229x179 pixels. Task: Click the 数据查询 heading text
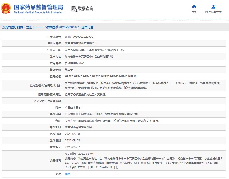(x=85, y=8)
